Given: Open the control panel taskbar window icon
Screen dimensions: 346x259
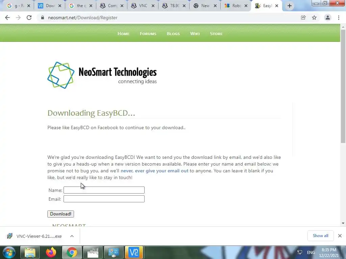Looking at the screenshot, I should pos(114,252).
